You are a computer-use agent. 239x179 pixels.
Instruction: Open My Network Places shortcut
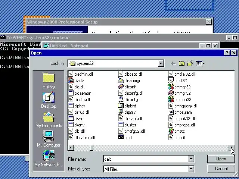(49, 158)
